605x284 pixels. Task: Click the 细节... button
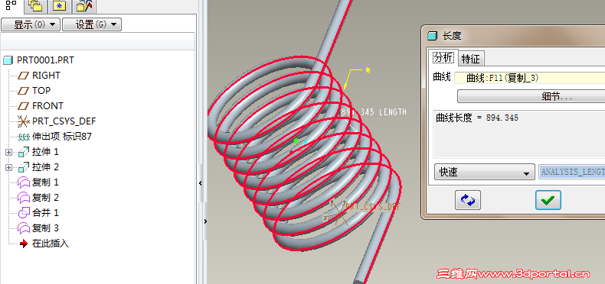(x=531, y=96)
